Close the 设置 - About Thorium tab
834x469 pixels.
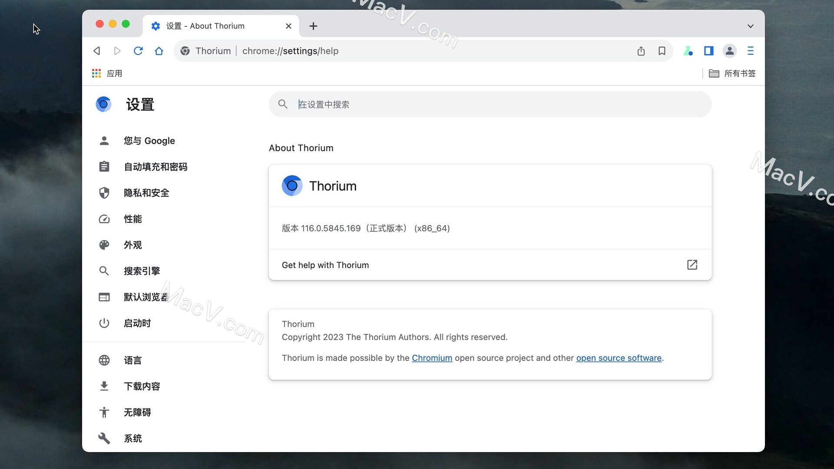point(288,26)
